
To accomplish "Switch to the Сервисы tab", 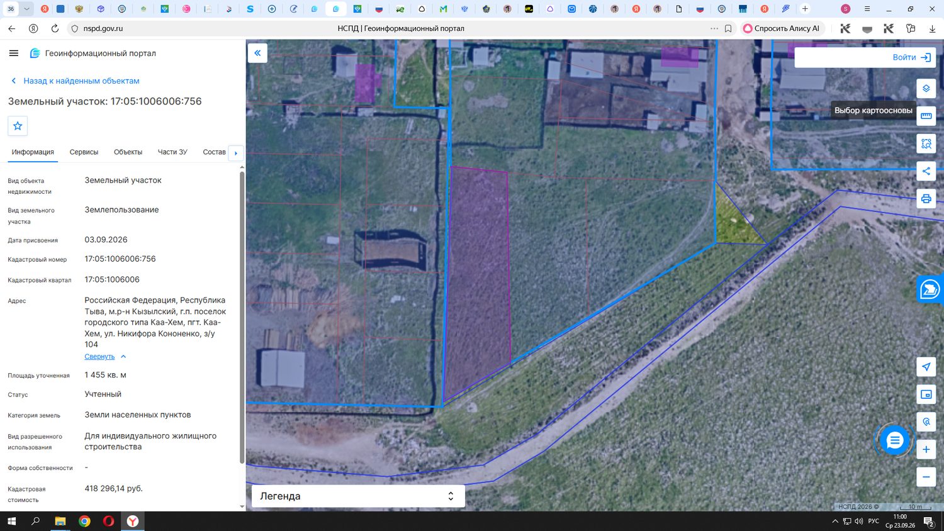I will coord(84,152).
